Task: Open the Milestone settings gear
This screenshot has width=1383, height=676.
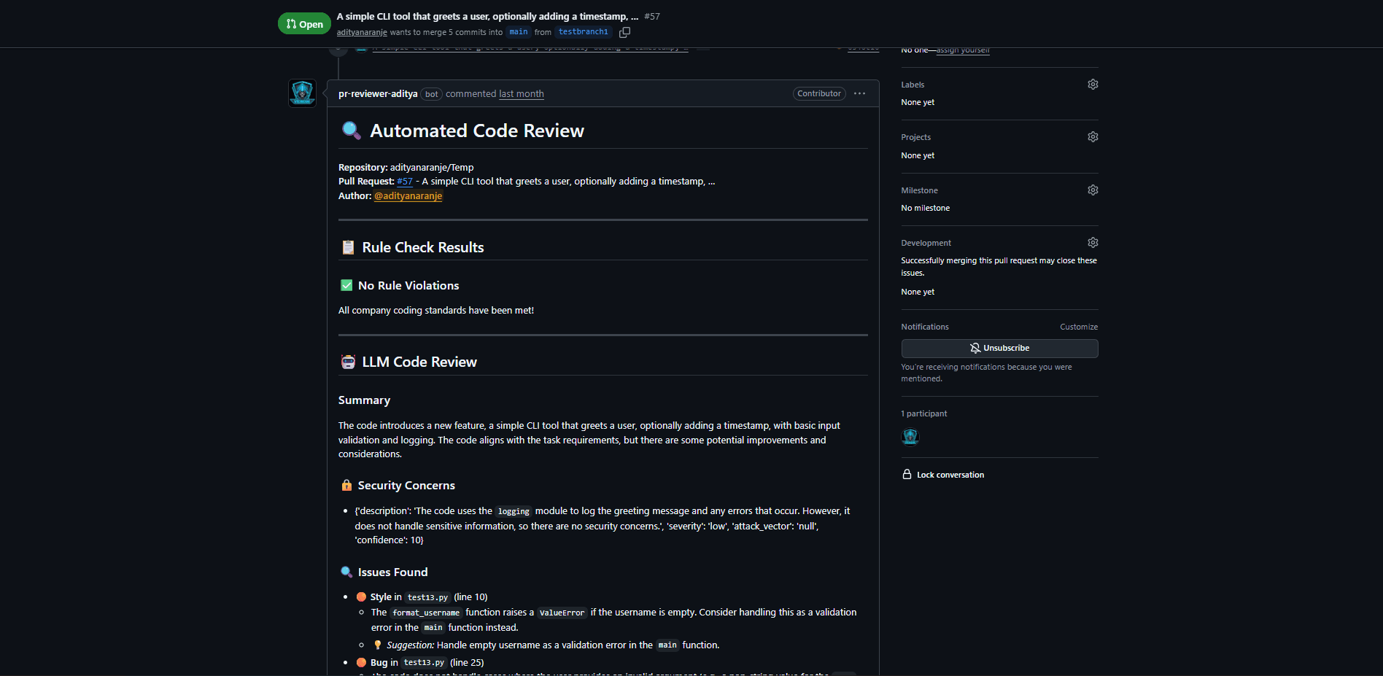Action: point(1093,190)
